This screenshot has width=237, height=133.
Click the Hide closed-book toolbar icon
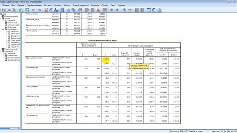142,10
